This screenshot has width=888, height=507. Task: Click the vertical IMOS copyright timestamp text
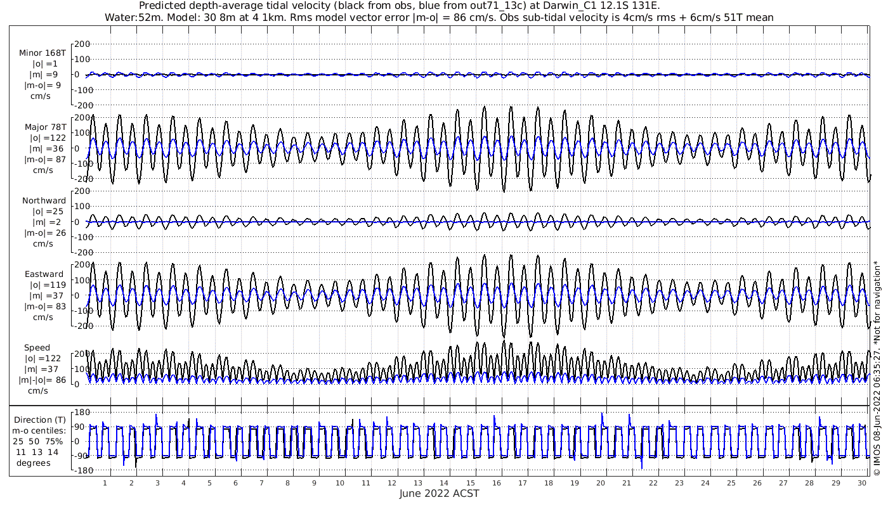(877, 368)
